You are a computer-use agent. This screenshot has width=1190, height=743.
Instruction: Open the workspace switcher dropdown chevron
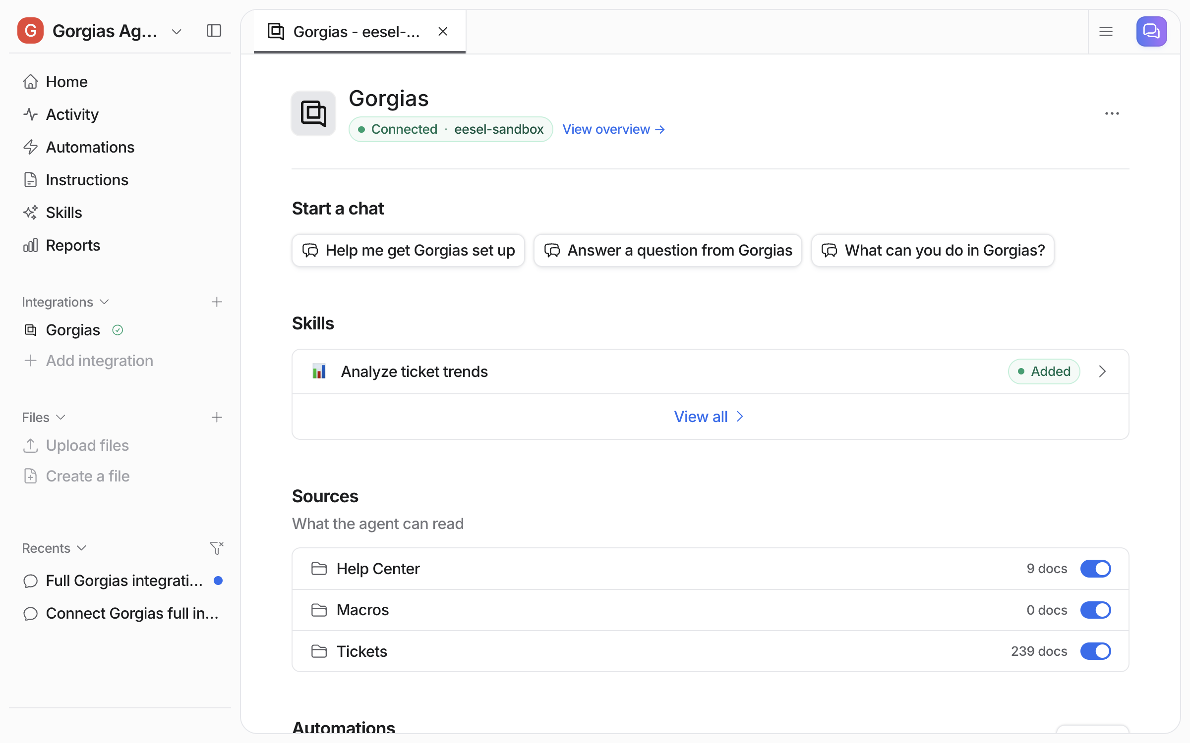177,32
